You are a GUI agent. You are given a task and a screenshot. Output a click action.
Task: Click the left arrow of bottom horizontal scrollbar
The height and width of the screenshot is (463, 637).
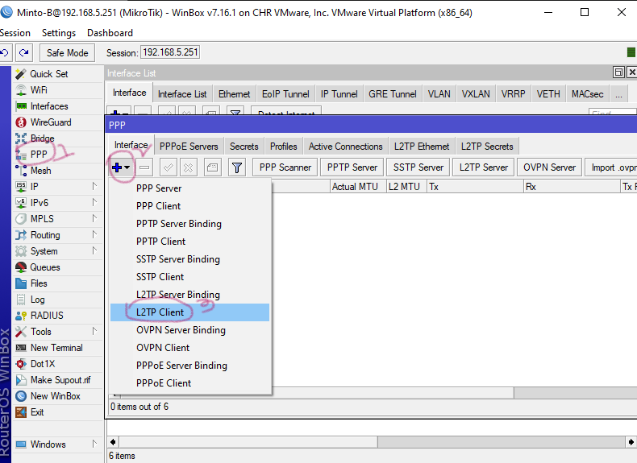click(114, 442)
